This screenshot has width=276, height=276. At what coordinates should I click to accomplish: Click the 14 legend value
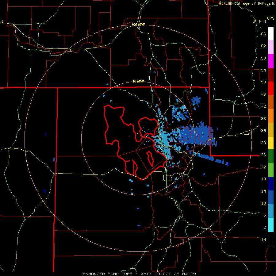click(x=263, y=191)
